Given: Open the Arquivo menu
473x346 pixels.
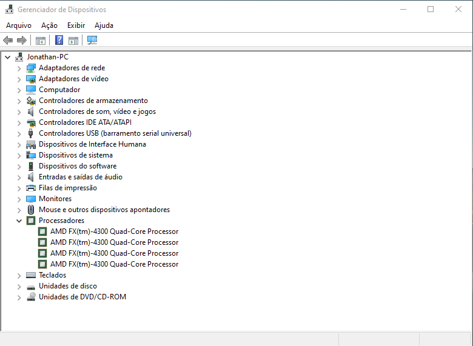Looking at the screenshot, I should tap(19, 25).
